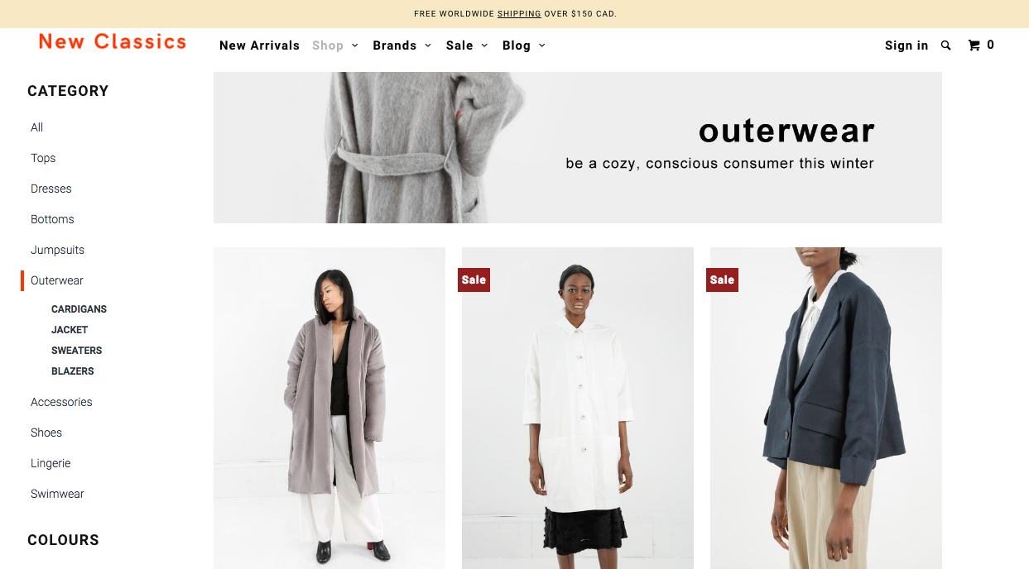Choose BLAZERS subcategory
Image resolution: width=1029 pixels, height=569 pixels.
coord(73,371)
